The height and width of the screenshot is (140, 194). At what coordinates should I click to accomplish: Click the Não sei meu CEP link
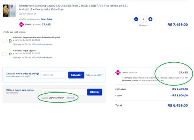(94, 75)
